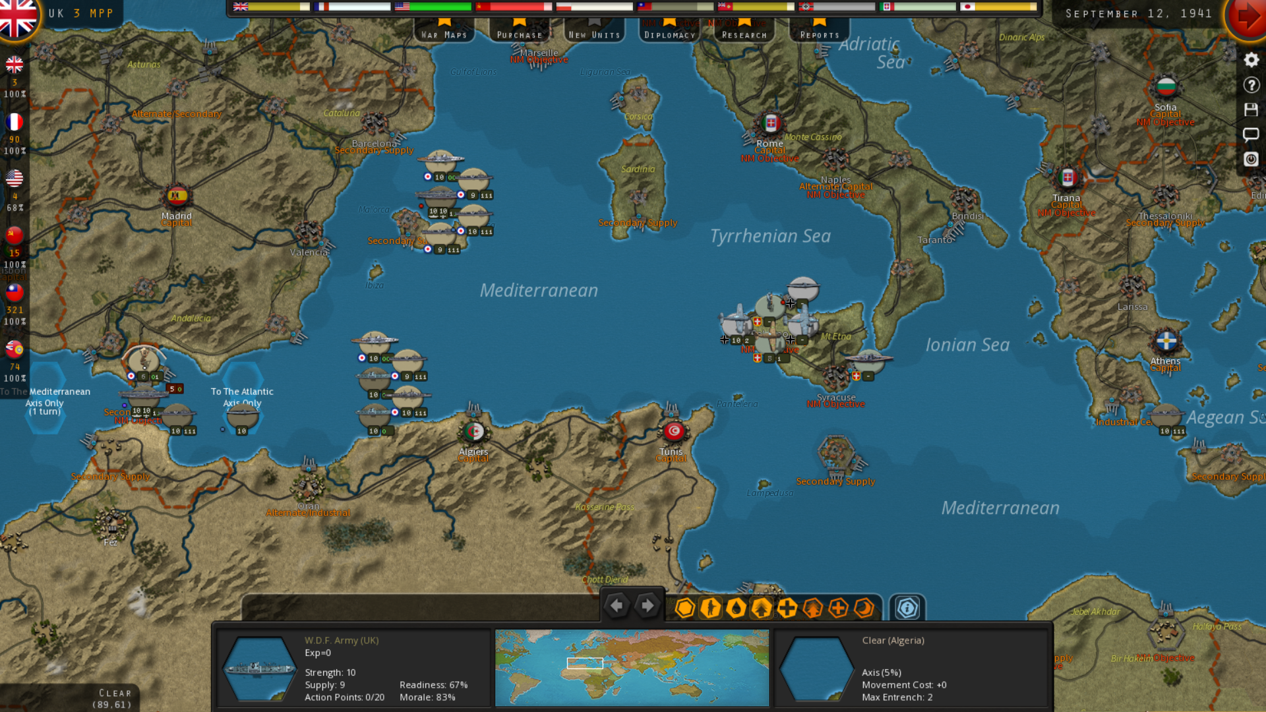Click the UK morale bar at top
Image resolution: width=1266 pixels, height=712 pixels.
[x=271, y=7]
